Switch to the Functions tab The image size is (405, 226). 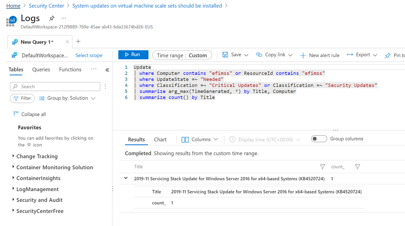tap(70, 69)
